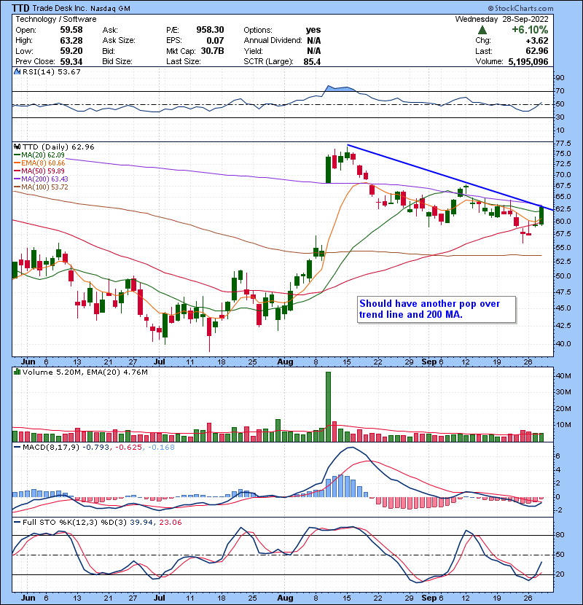Click the volume bars icon beside Volume label

tap(17, 372)
